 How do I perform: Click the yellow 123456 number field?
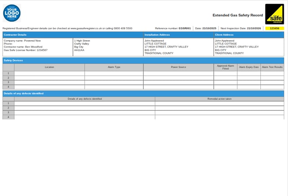[274, 28]
